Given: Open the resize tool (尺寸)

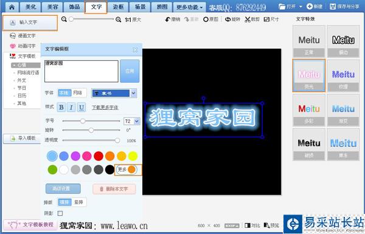Looking at the screenshot, I should (271, 19).
